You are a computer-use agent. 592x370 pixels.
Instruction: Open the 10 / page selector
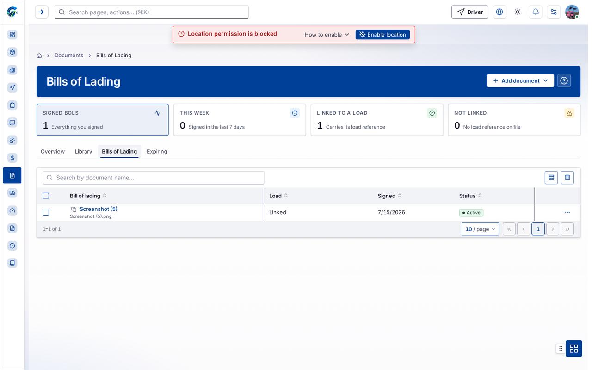click(x=481, y=229)
